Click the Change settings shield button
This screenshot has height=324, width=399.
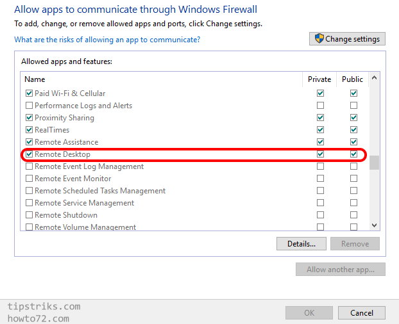[347, 39]
